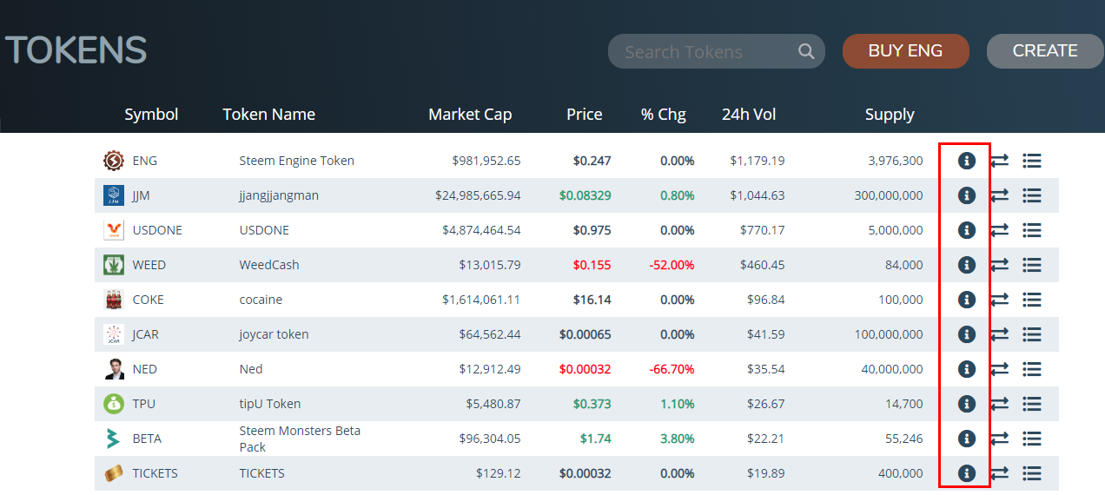Select 'Steem Engine Token' name text

pyautogui.click(x=297, y=161)
